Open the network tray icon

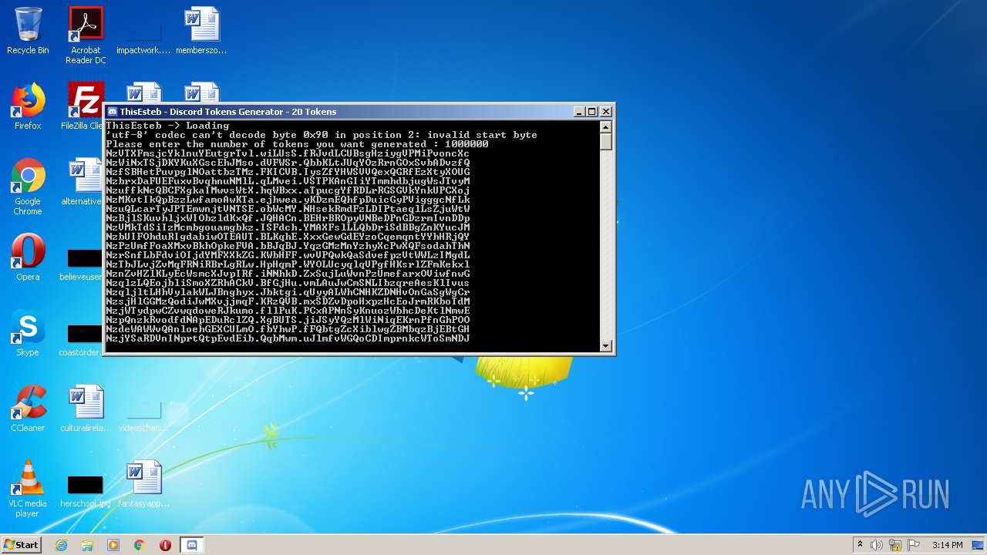tap(895, 545)
